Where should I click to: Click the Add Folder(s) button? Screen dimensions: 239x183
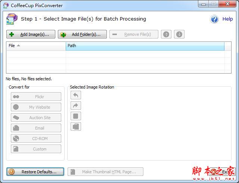82,34
